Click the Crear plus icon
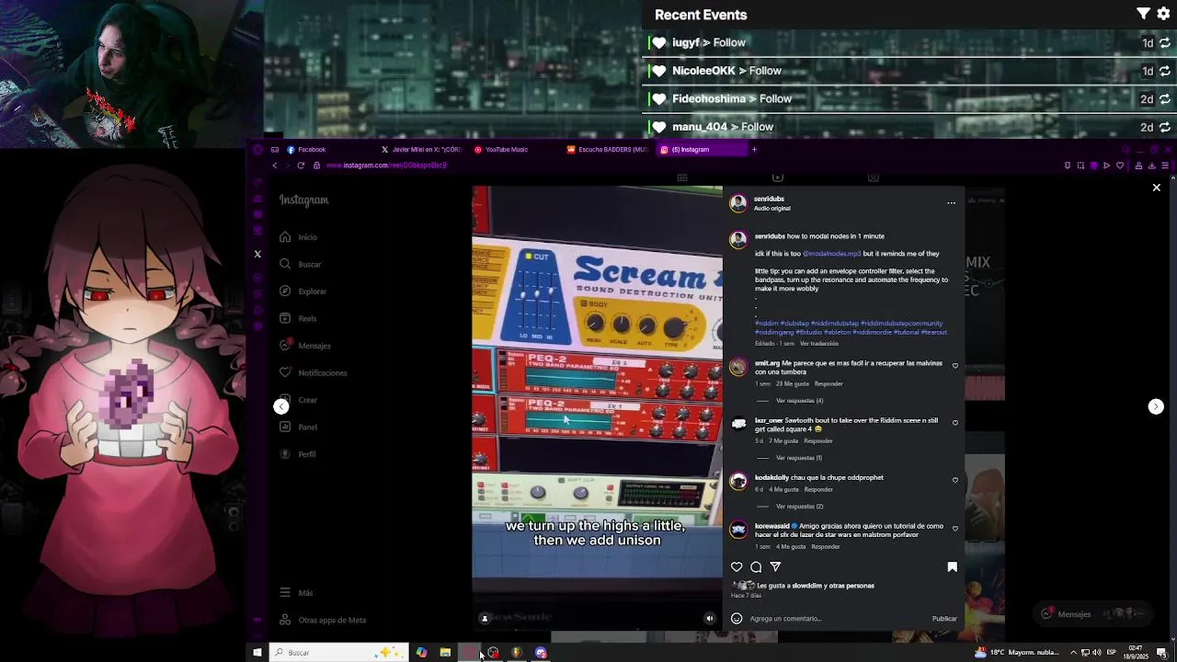This screenshot has height=662, width=1177. point(285,400)
